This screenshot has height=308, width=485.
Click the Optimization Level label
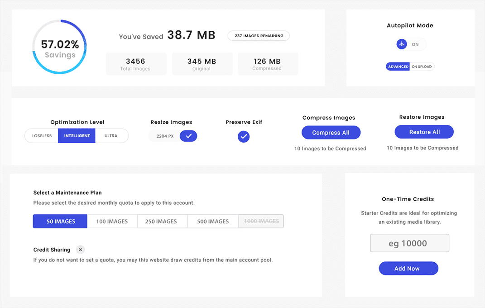click(77, 122)
